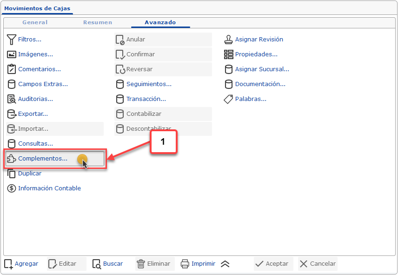Switch to the General tab
This screenshot has width=398, height=275.
[x=35, y=22]
